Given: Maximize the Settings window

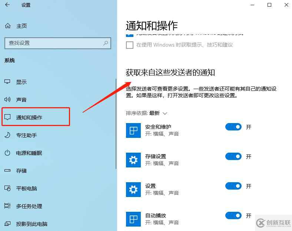Looking at the screenshot, I should click(269, 5).
